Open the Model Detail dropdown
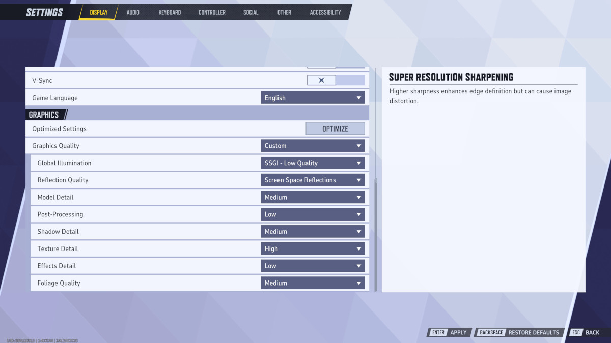The image size is (611, 343). (x=313, y=197)
